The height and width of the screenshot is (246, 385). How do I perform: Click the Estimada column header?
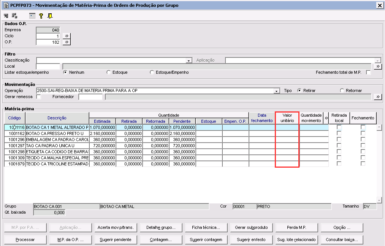(102, 121)
